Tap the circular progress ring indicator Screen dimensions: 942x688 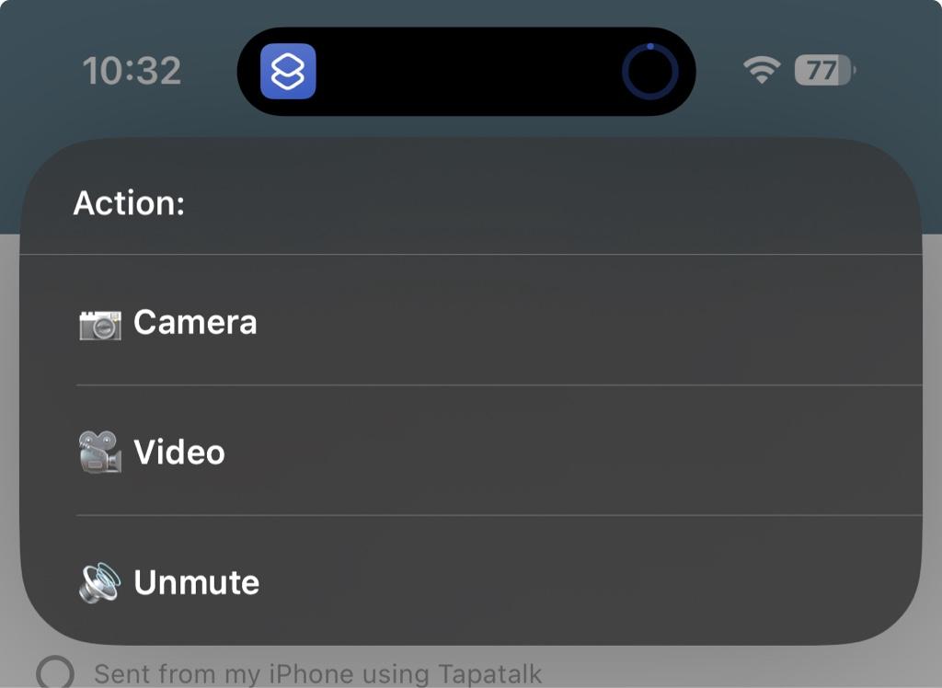(650, 72)
